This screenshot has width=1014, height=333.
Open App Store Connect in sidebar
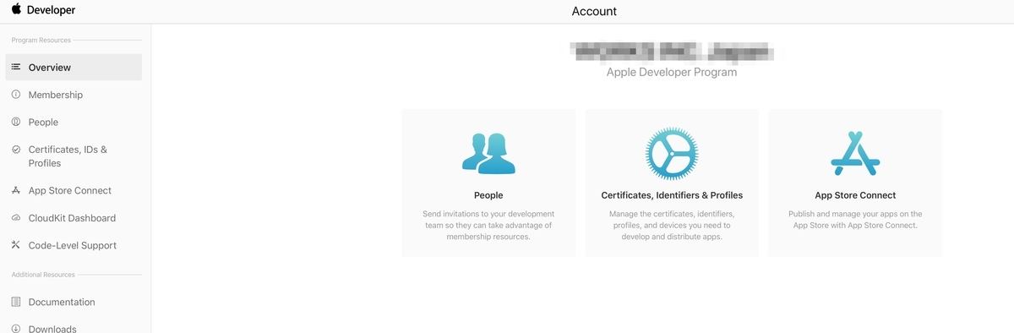coord(70,191)
